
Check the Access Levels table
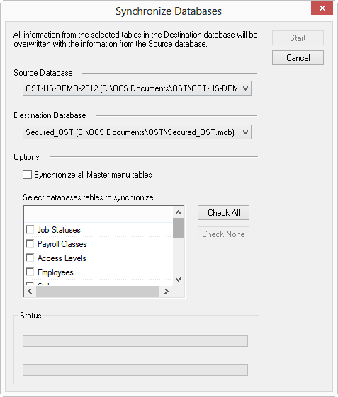(x=30, y=258)
